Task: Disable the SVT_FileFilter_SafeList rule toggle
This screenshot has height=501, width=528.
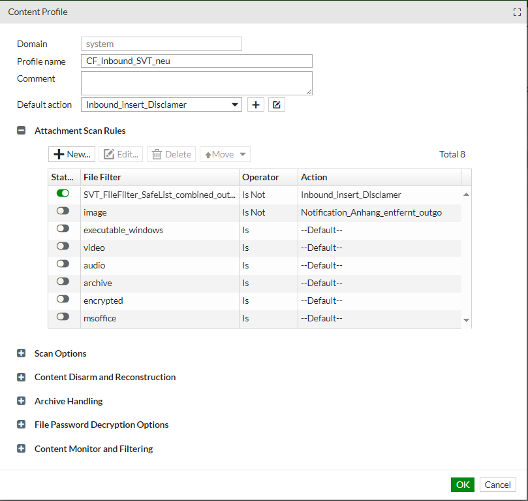Action: [x=63, y=193]
